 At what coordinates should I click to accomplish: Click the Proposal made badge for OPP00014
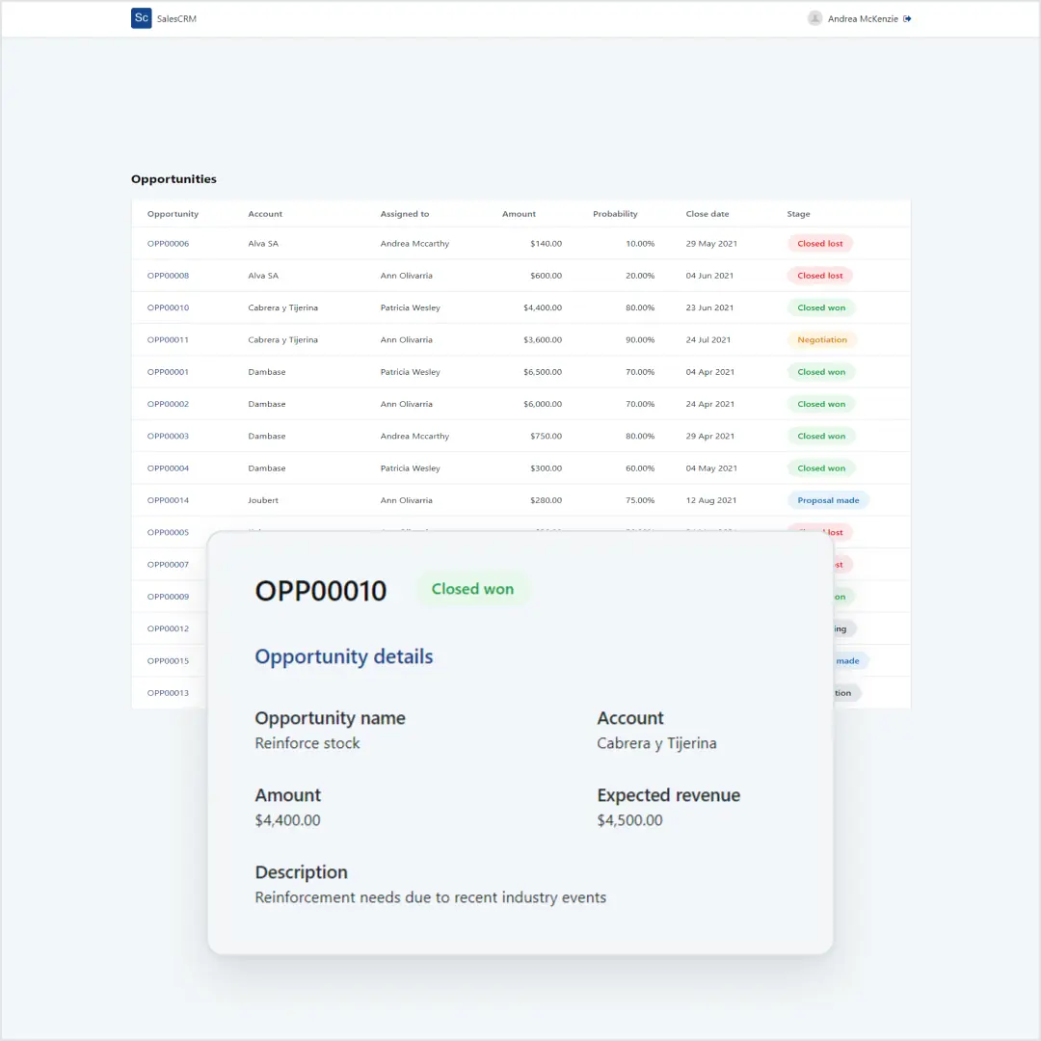click(829, 500)
